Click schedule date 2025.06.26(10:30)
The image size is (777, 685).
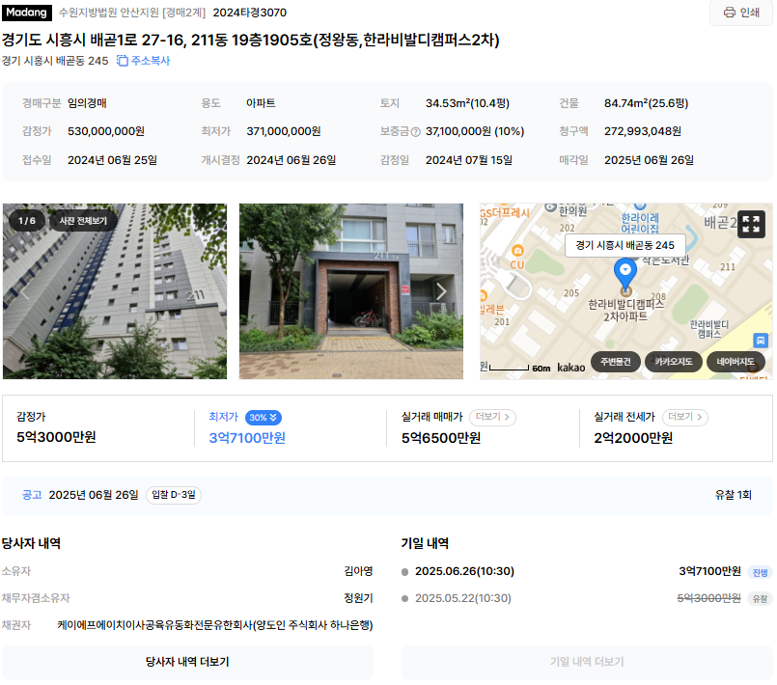[x=464, y=571]
